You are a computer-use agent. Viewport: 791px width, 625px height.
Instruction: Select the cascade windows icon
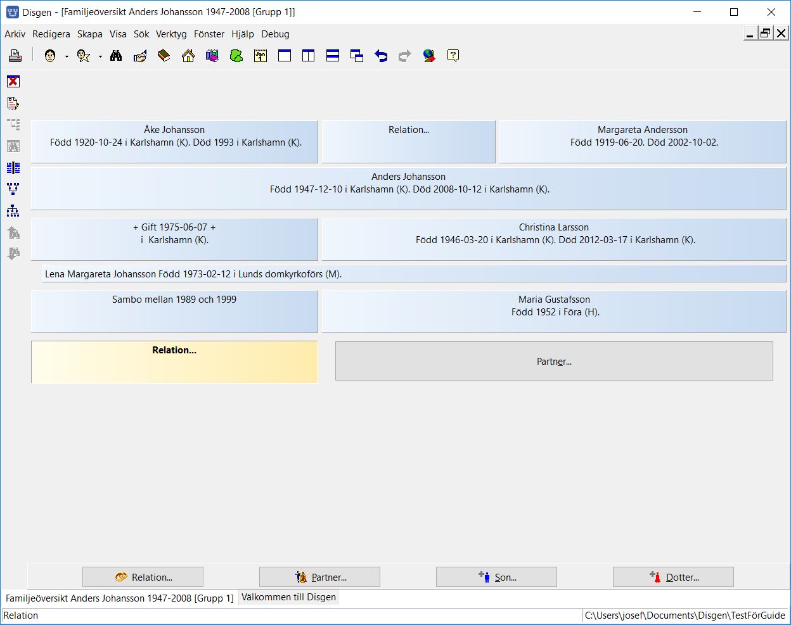pyautogui.click(x=357, y=56)
